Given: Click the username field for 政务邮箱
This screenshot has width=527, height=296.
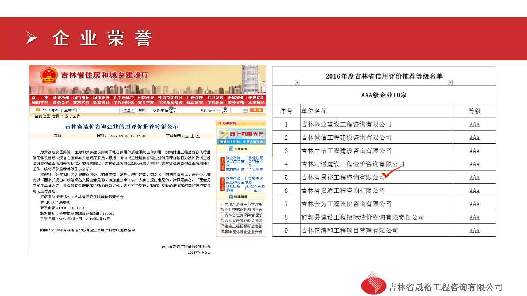Looking at the screenshot, I should click(191, 110).
